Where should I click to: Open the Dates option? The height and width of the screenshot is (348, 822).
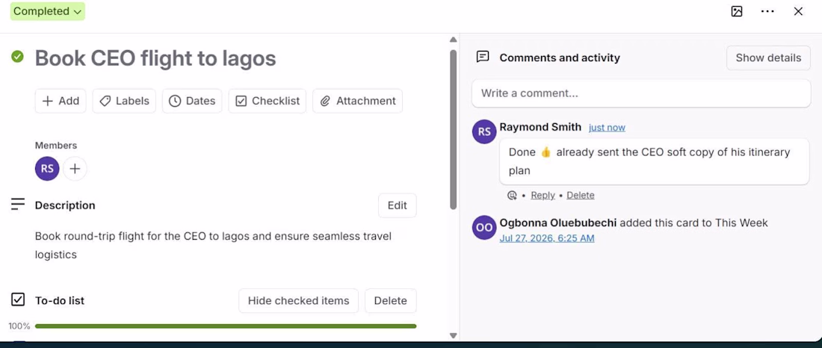(x=192, y=101)
